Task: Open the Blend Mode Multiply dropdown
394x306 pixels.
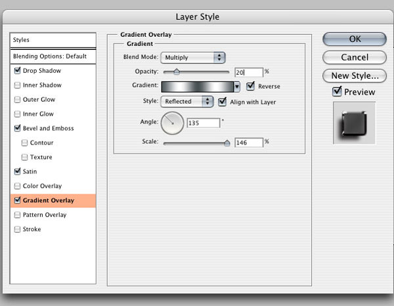Action: pos(192,58)
